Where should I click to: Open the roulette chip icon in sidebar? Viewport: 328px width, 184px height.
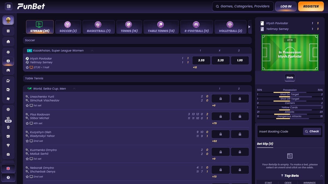8,109
